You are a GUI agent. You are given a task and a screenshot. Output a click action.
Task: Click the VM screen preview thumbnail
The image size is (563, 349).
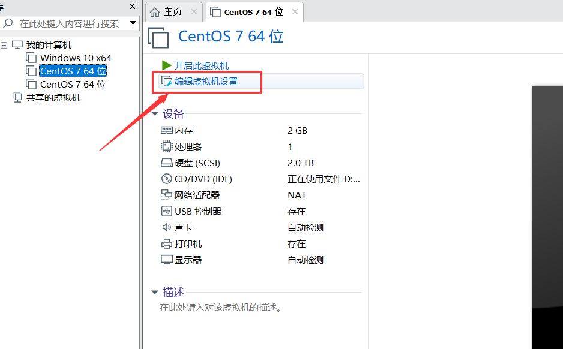click(547, 217)
